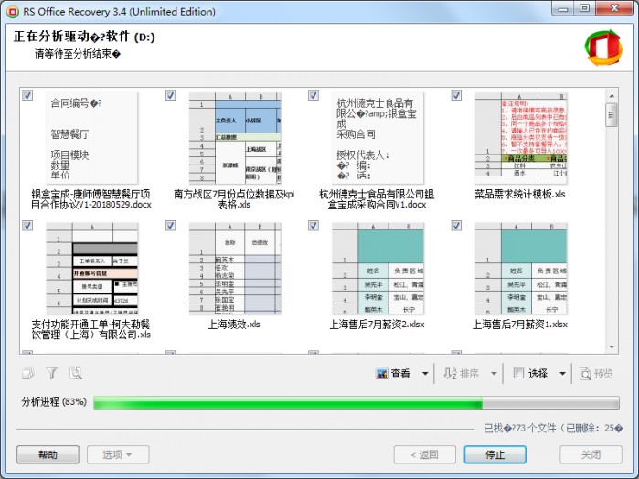Toggle the 上海绩效.xls checkbox
Image resolution: width=639 pixels, height=479 pixels.
pos(170,226)
